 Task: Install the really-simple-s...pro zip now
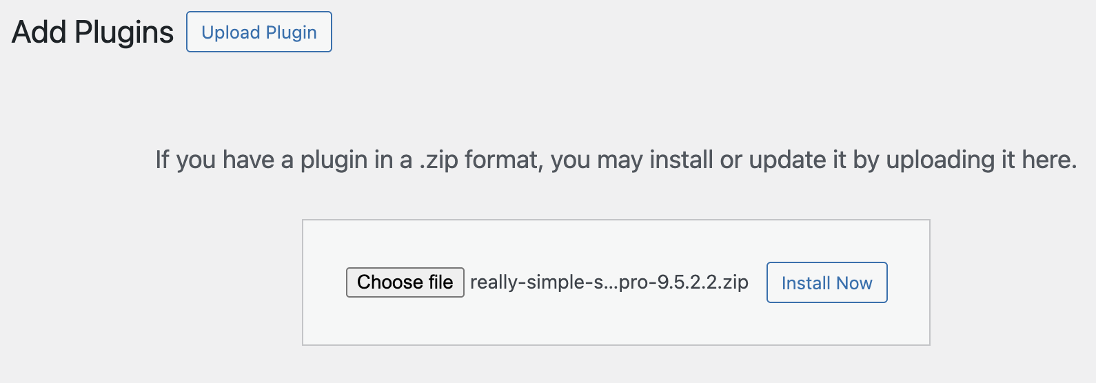[x=826, y=282]
